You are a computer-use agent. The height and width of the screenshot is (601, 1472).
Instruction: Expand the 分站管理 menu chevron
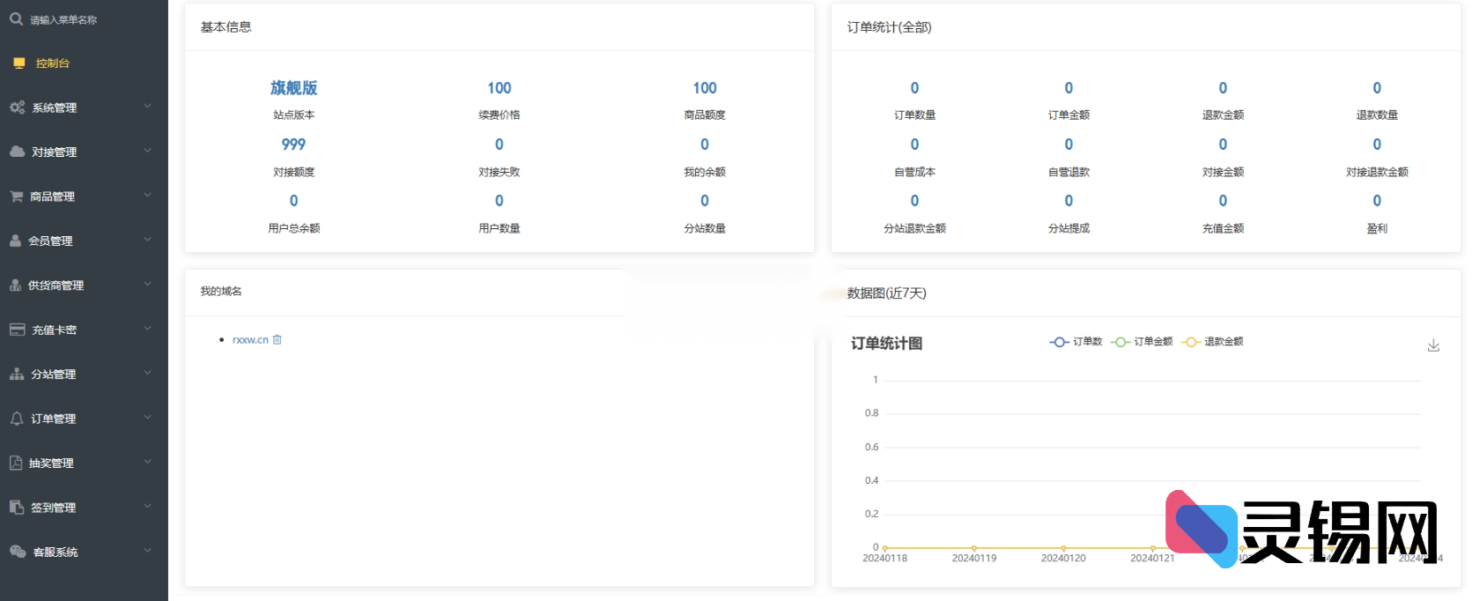(x=147, y=374)
